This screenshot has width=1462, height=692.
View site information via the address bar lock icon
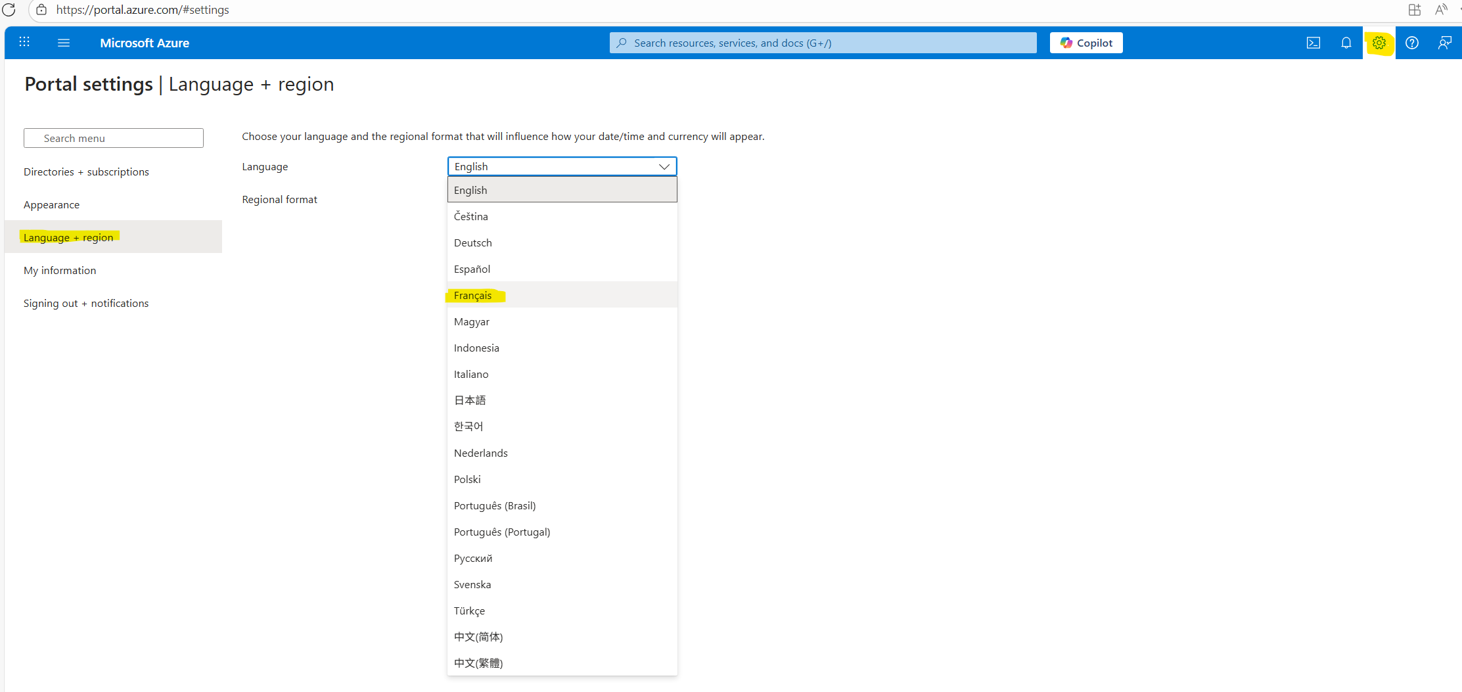point(41,10)
